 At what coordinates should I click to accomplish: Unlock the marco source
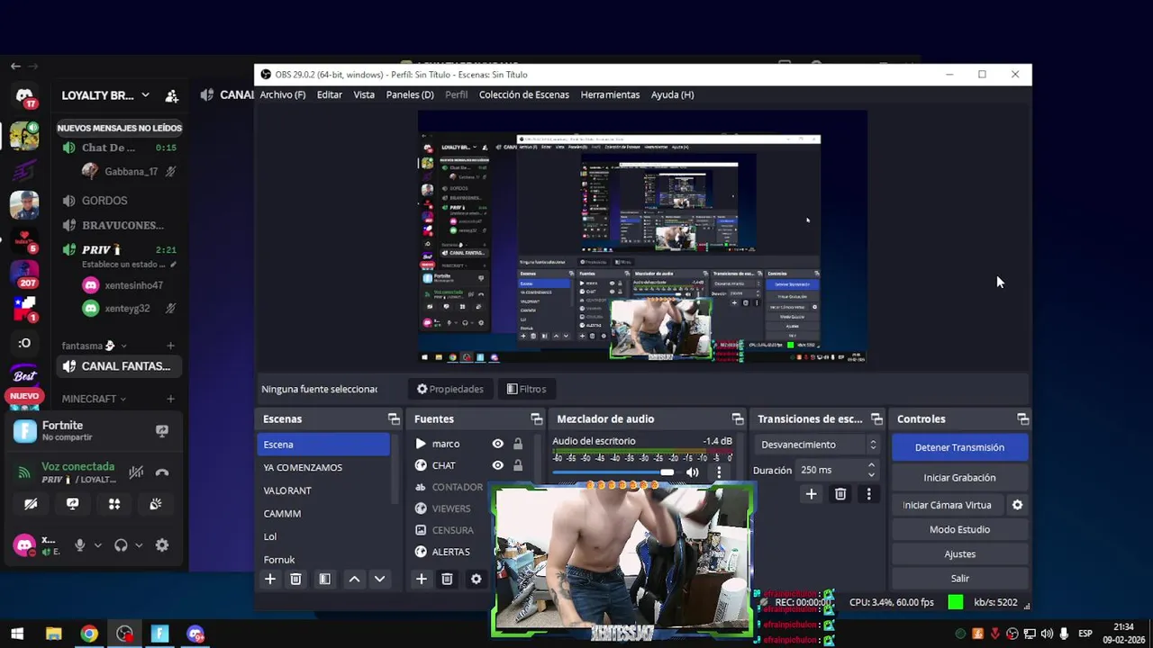coord(518,444)
